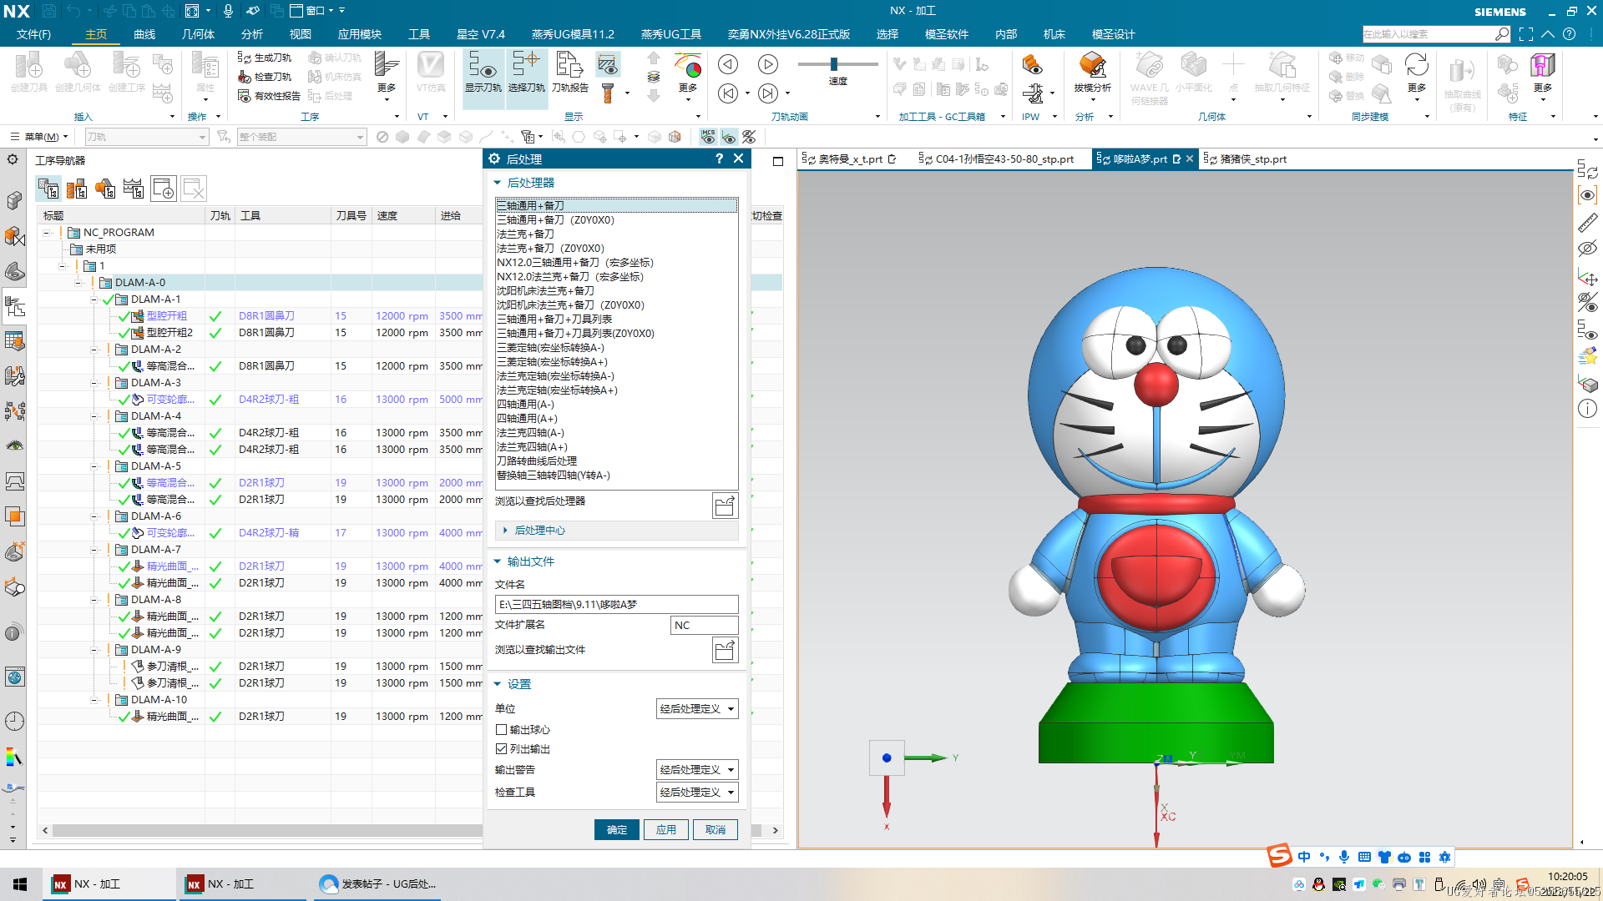The image size is (1603, 901).
Task: Confirm with the 确定 button
Action: point(617,830)
